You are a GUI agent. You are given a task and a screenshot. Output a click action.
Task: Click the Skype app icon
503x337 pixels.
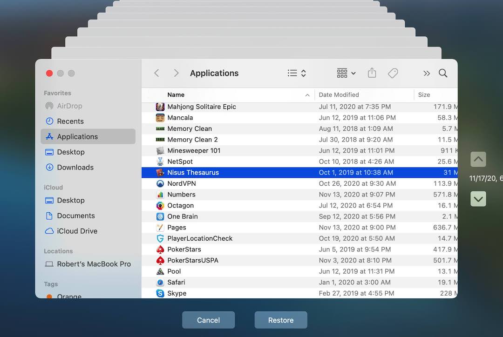click(x=160, y=293)
